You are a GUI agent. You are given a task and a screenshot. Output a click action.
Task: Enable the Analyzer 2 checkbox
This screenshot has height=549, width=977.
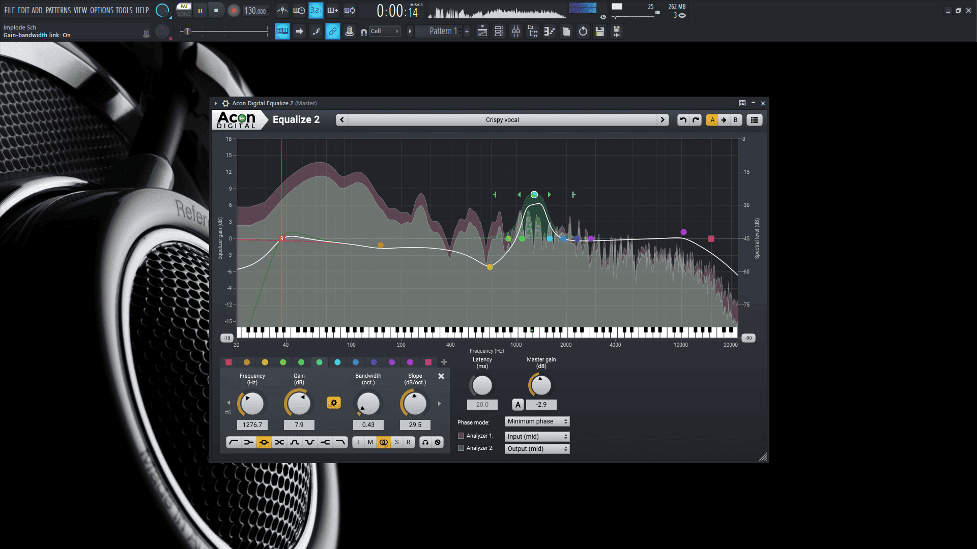coord(461,448)
